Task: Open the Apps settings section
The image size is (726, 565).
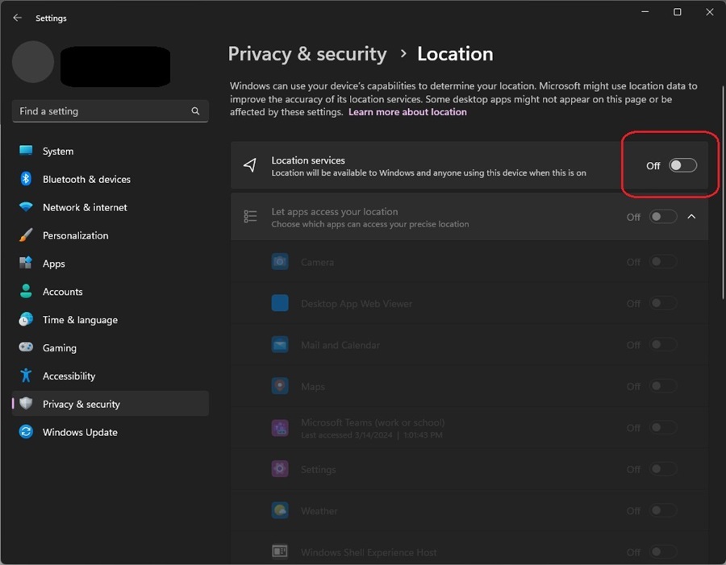Action: coord(53,264)
